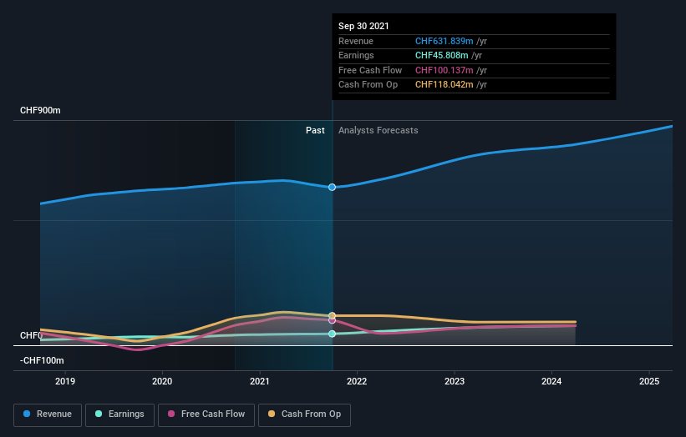Toggle the Revenue legend button
This screenshot has height=437, width=686.
click(48, 414)
